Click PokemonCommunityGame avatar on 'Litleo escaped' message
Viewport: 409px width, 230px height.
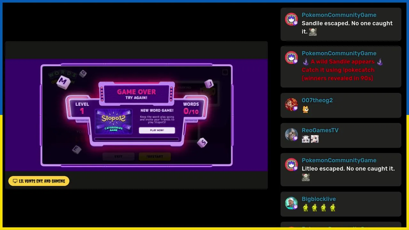[x=291, y=165]
